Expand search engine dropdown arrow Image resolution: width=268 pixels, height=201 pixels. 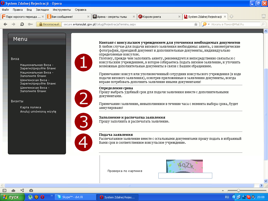click(x=209, y=24)
